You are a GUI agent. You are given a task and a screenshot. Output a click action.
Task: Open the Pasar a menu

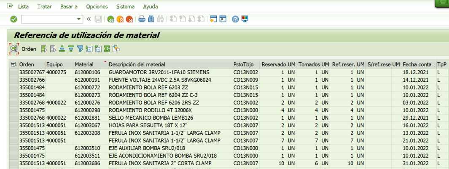(x=69, y=7)
